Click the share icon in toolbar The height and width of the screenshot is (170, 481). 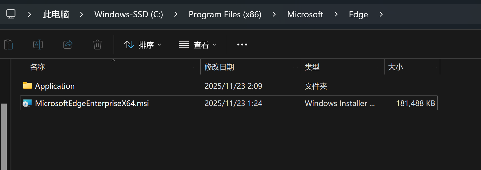click(68, 45)
